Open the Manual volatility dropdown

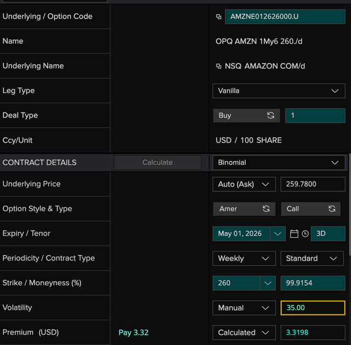(x=244, y=308)
